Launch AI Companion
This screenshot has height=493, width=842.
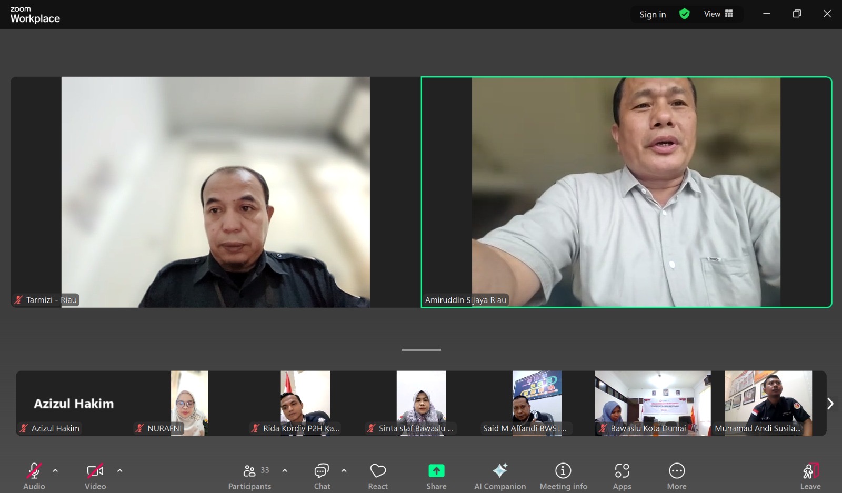pyautogui.click(x=500, y=470)
